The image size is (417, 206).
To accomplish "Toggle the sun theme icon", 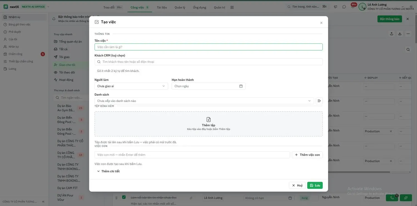I will coord(411,7).
